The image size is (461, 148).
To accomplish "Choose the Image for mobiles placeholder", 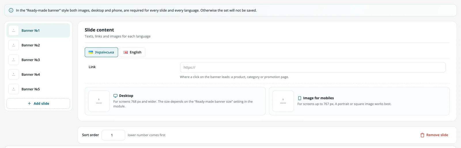I will (283, 101).
